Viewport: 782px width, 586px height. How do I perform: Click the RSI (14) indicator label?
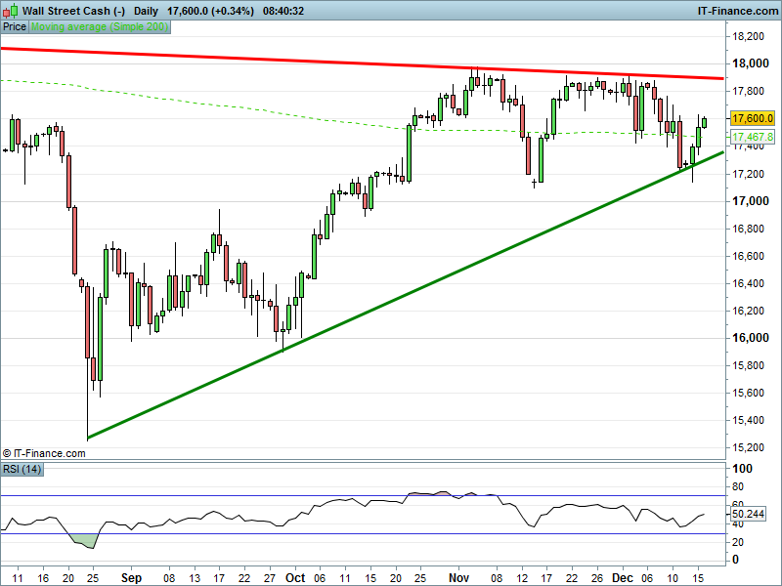pyautogui.click(x=22, y=470)
